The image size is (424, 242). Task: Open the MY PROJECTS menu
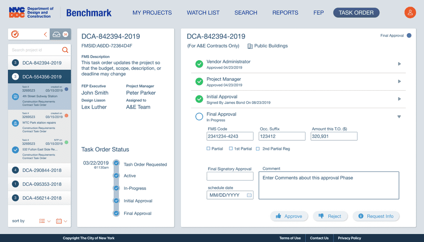coord(152,13)
